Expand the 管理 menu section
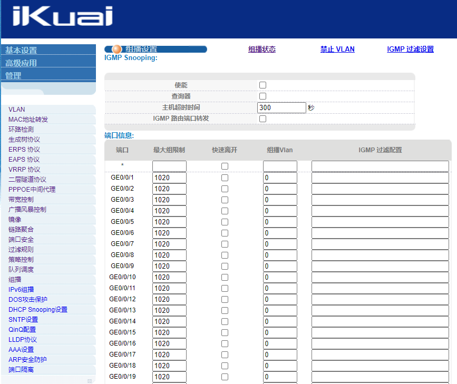Screen dimensions: 457x384 point(13,76)
